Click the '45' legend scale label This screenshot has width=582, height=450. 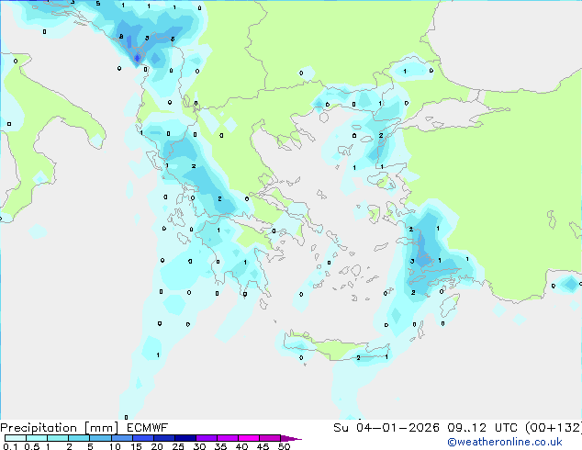tap(263, 446)
